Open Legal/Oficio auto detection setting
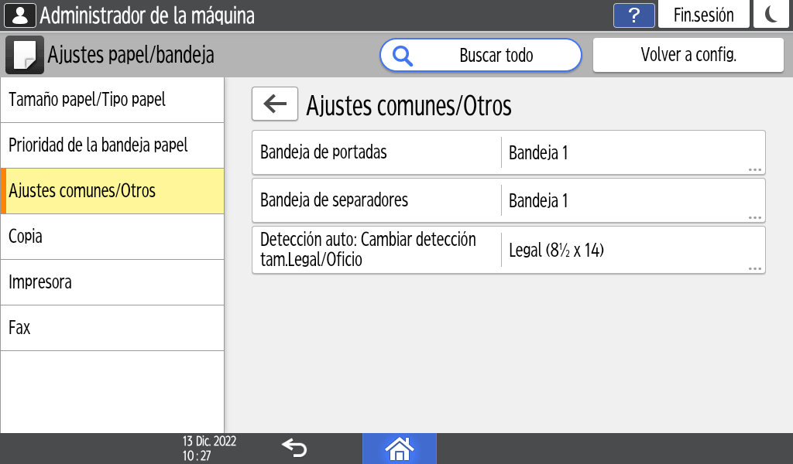The image size is (793, 464). (508, 250)
